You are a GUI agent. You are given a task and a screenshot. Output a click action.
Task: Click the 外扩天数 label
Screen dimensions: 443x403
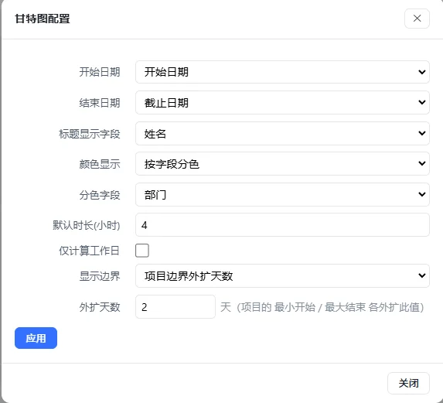[x=100, y=307]
